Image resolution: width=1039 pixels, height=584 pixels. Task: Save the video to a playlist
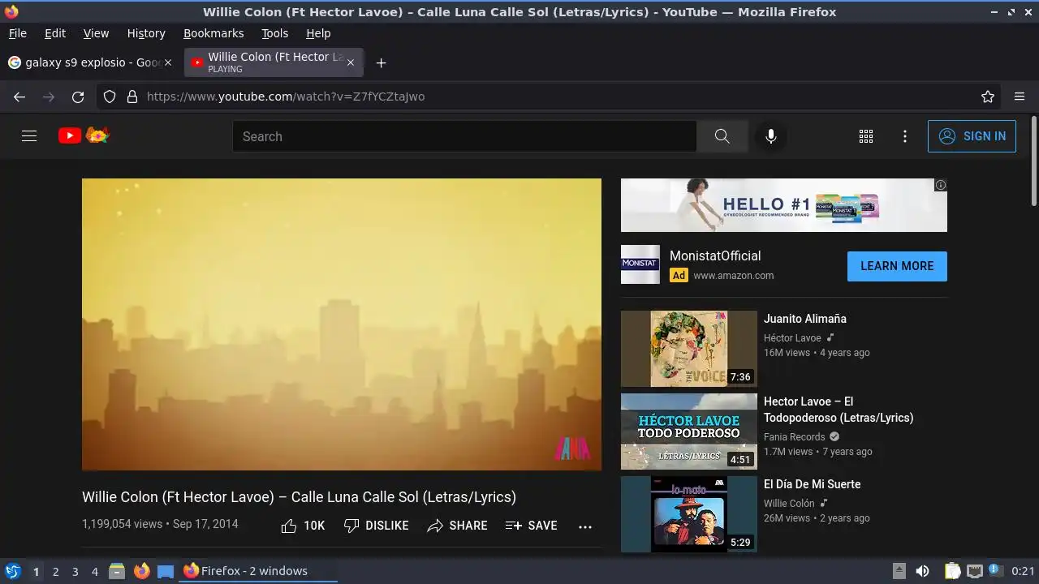[531, 526]
